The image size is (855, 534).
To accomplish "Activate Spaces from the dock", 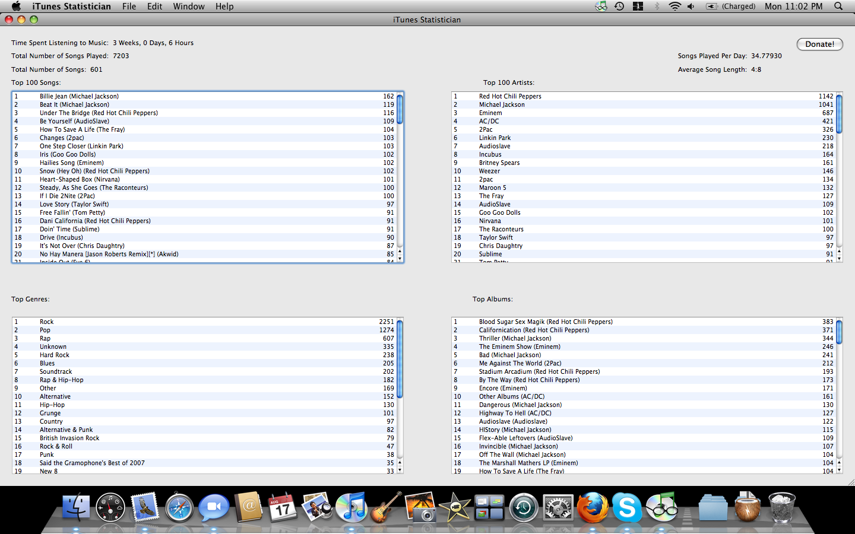I will point(489,508).
